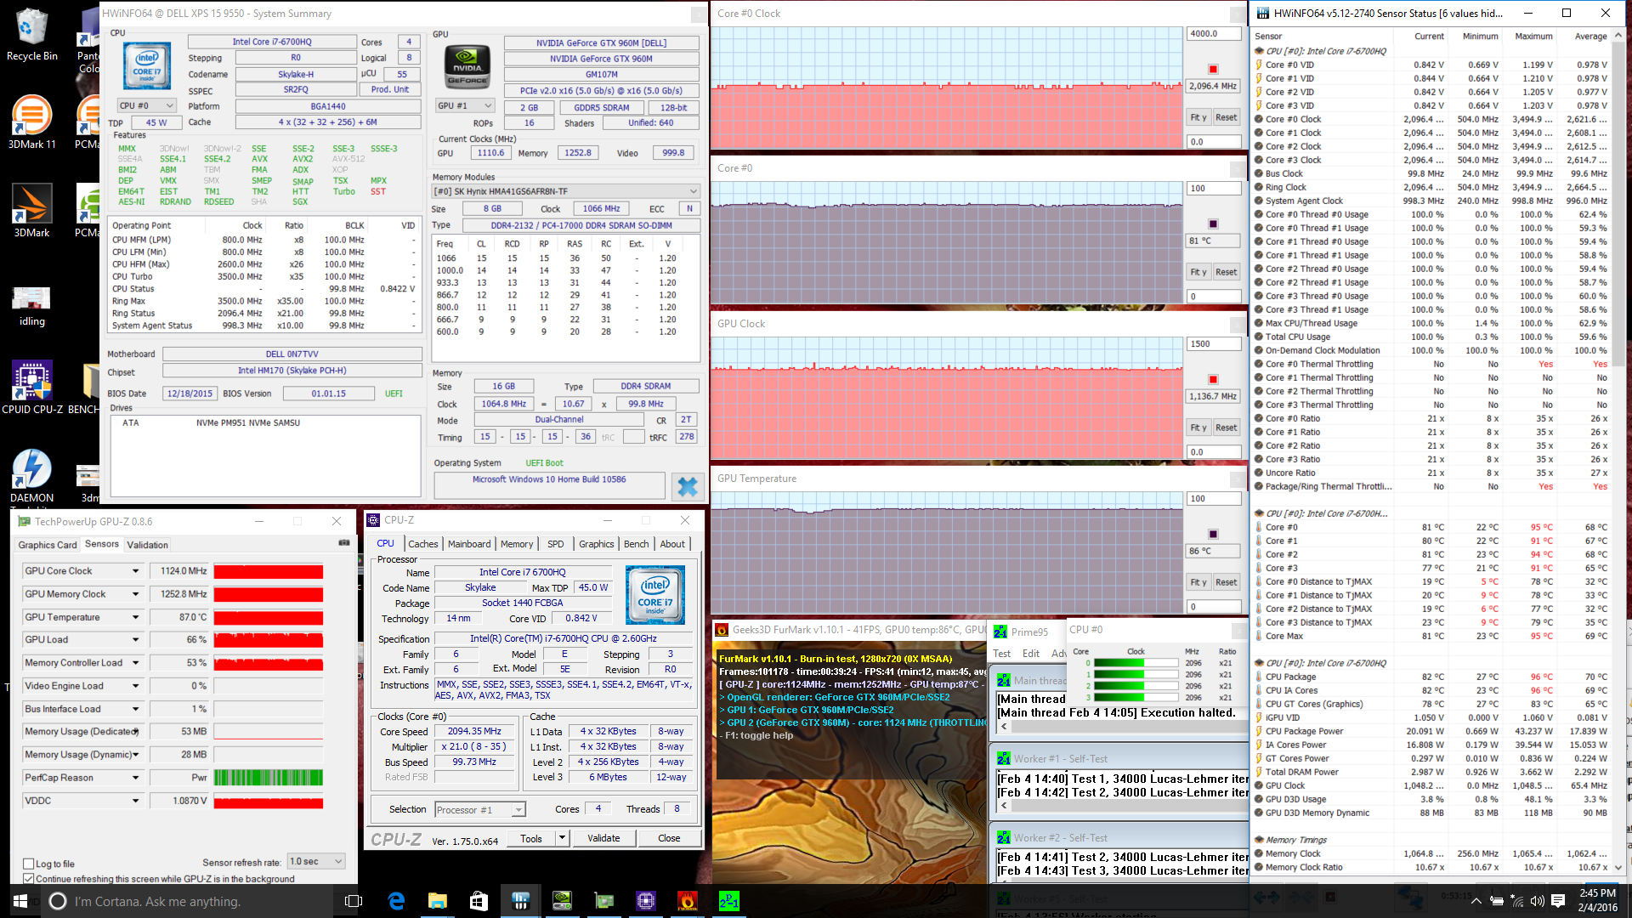The image size is (1632, 918).
Task: Switch to the Mainboard tab in CPU-Z
Action: coord(469,544)
